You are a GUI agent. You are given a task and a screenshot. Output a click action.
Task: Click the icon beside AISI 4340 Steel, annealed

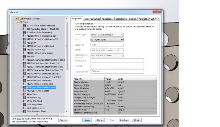(24, 81)
